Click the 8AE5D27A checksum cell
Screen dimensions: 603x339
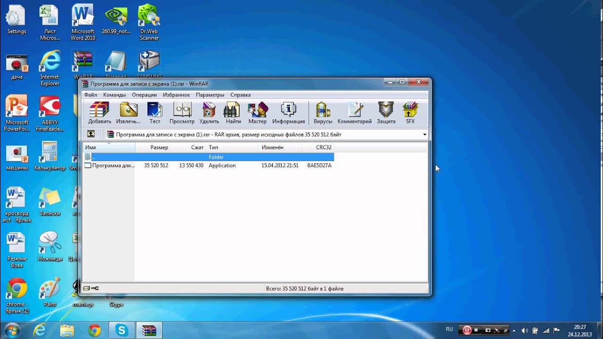319,166
